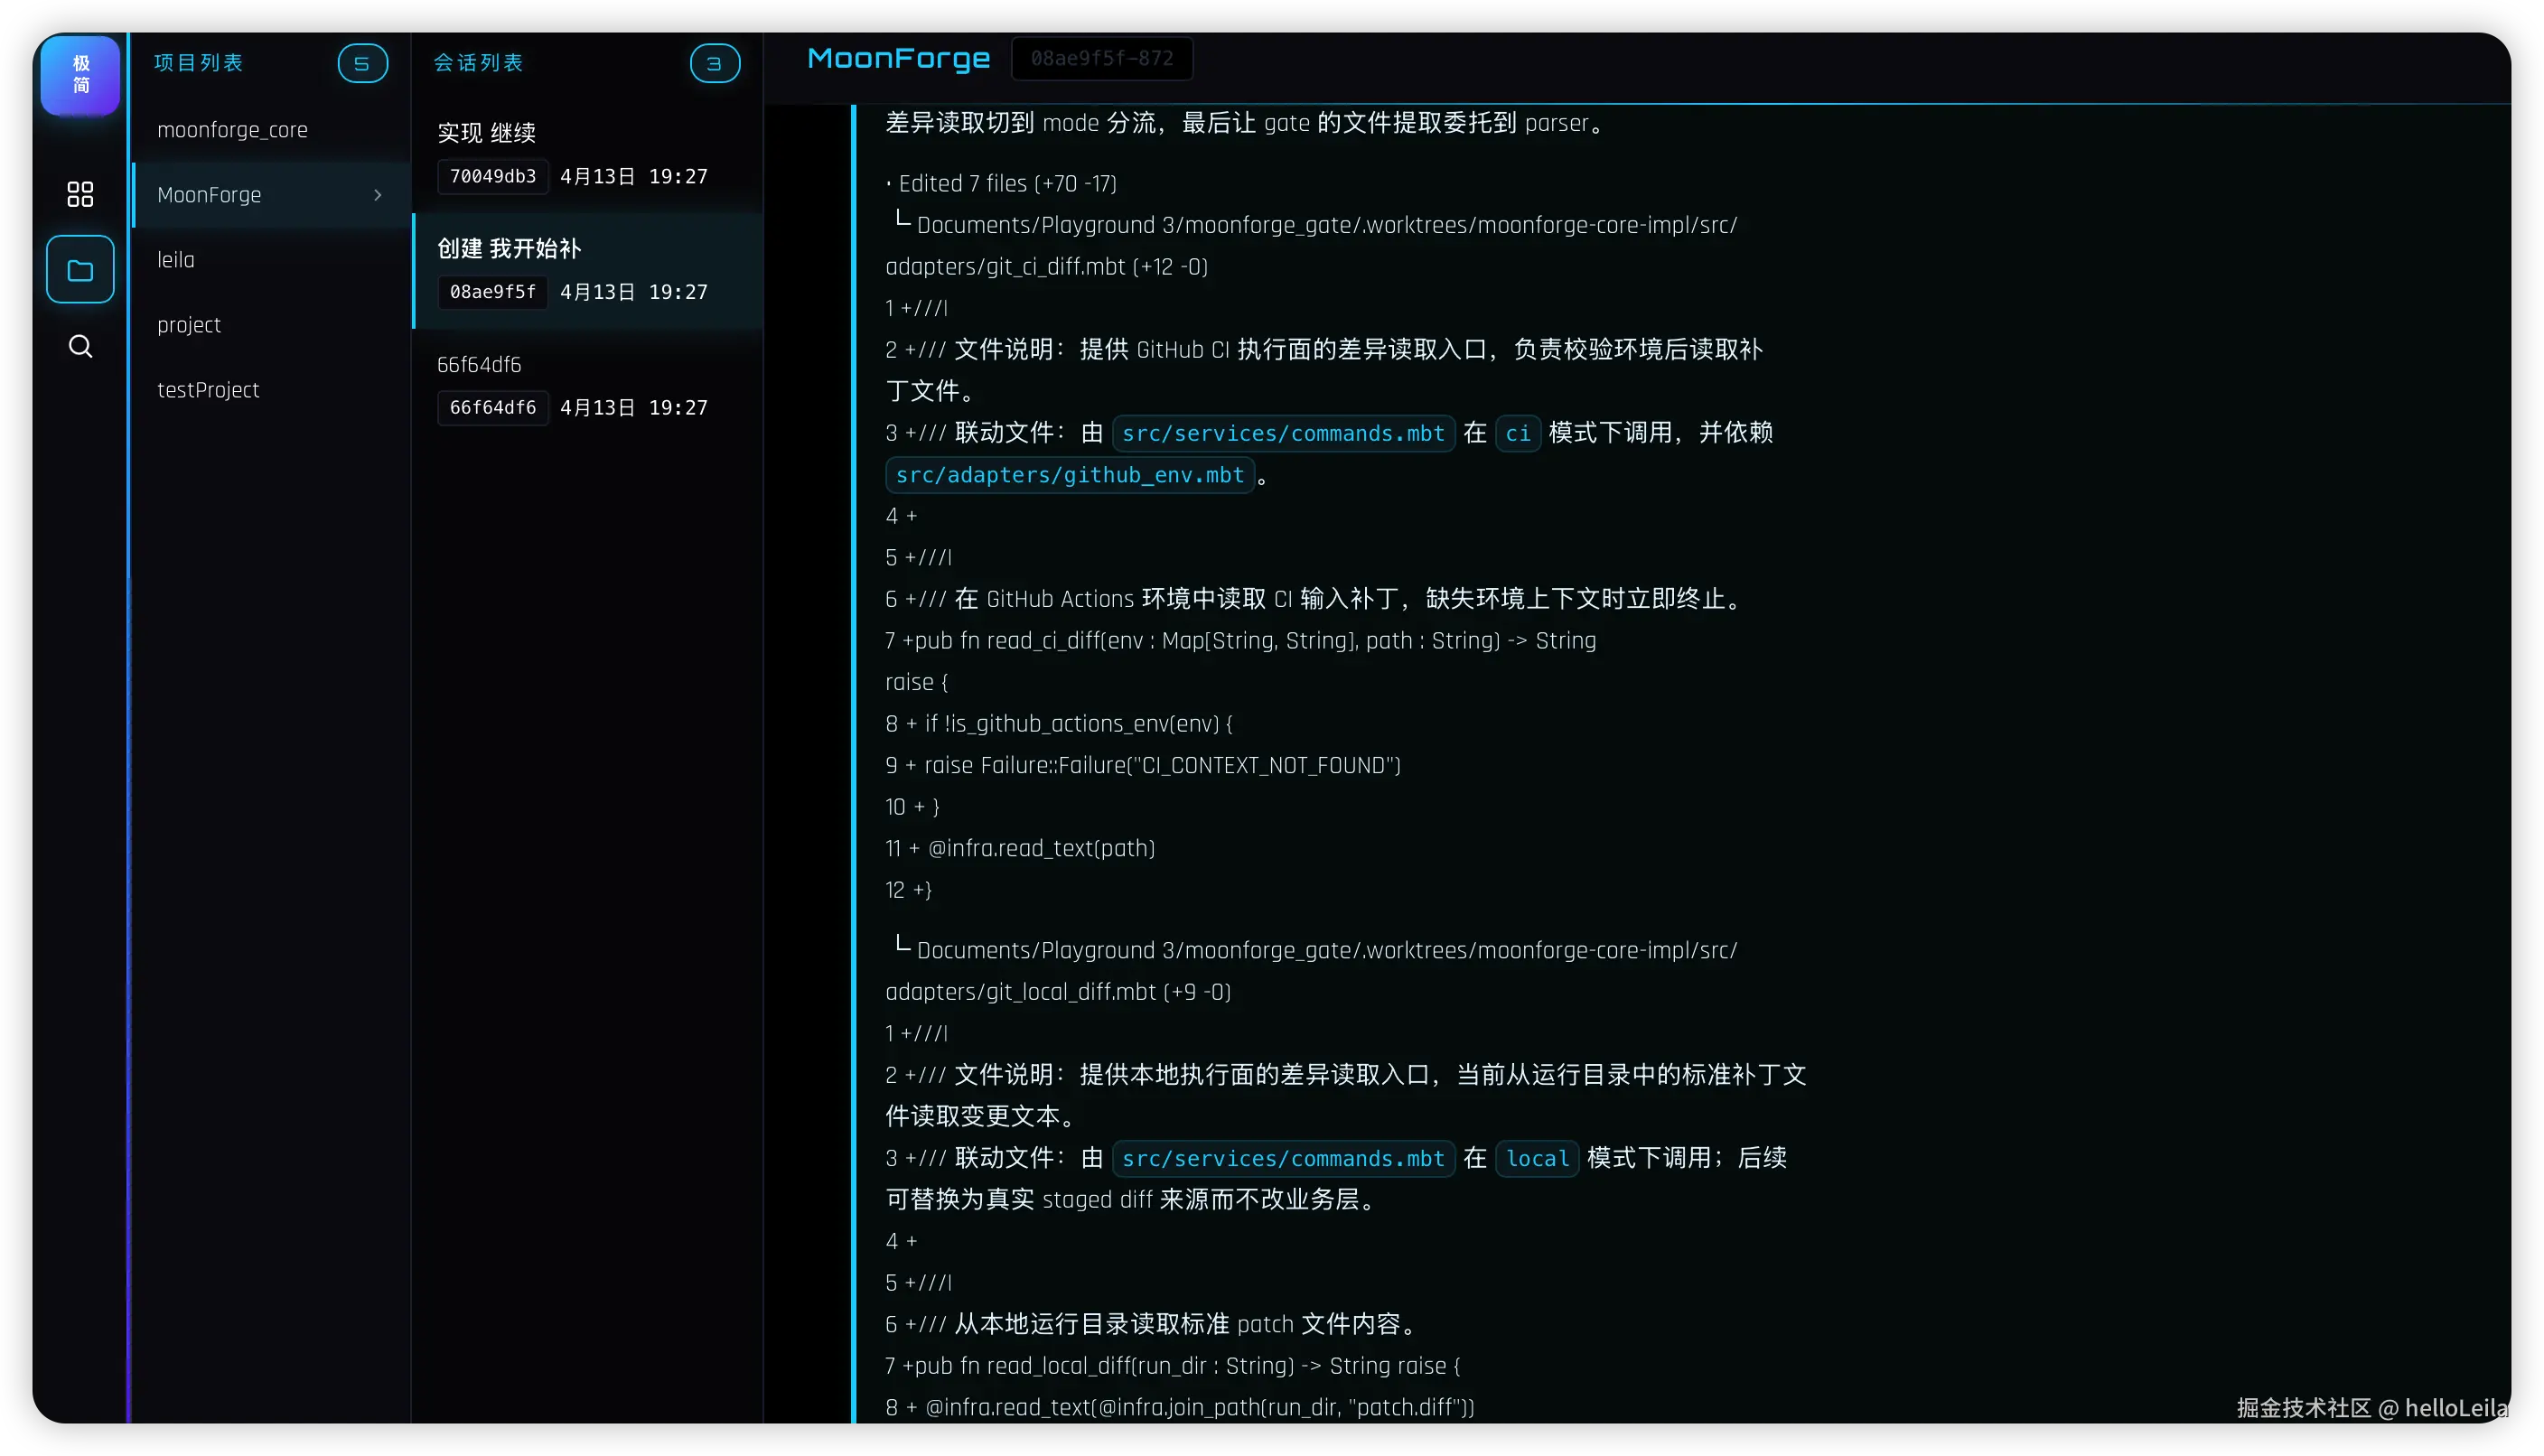Click the 会话列表 header
Screen dimensions: 2544x1456
[478, 63]
